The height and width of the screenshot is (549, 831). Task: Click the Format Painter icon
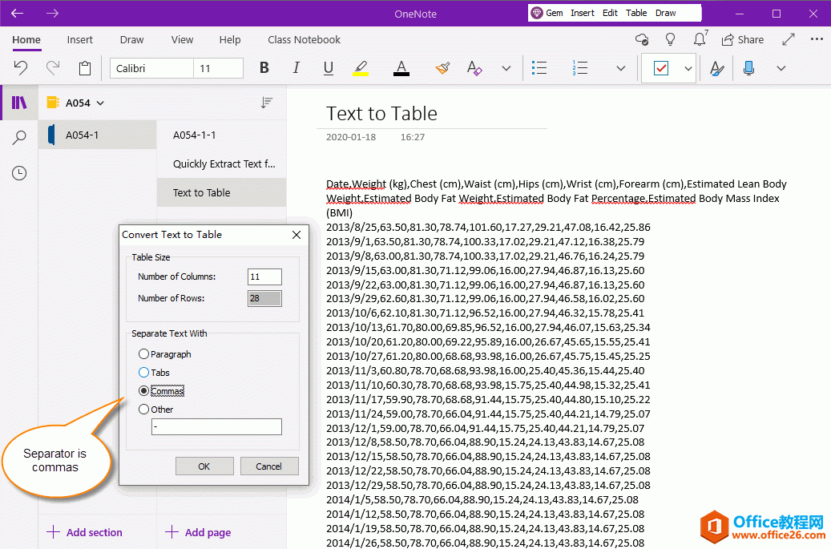pyautogui.click(x=442, y=68)
